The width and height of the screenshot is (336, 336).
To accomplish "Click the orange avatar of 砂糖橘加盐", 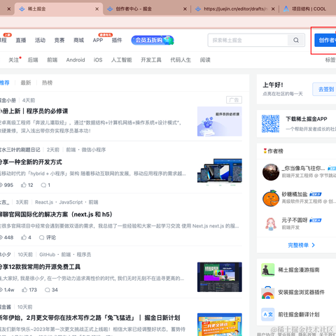I will (271, 198).
